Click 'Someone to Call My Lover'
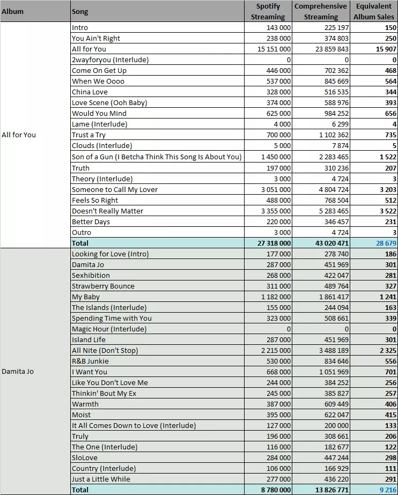The image size is (398, 495). pos(157,189)
